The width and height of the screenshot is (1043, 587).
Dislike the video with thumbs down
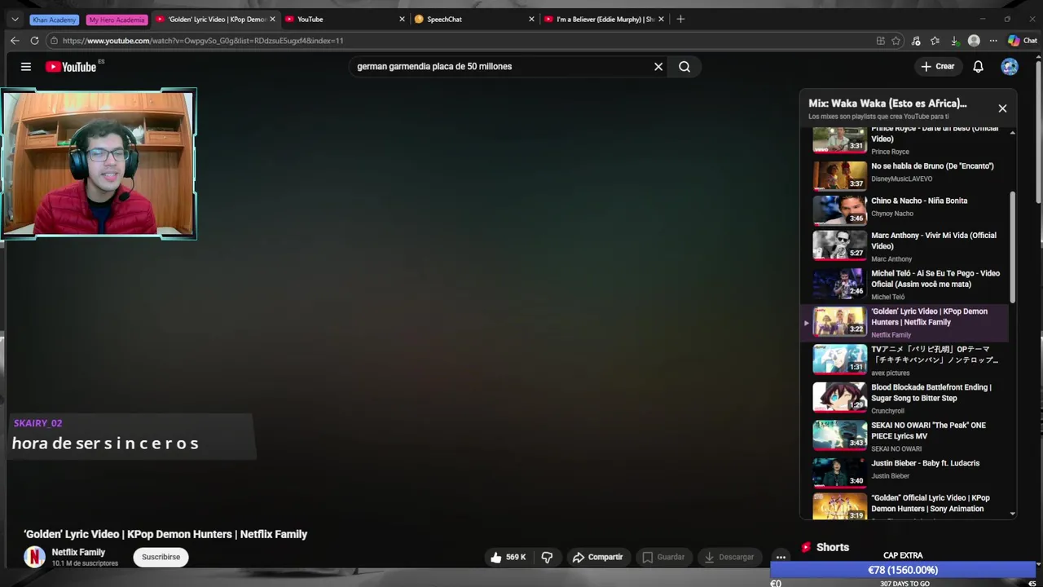[x=547, y=557]
